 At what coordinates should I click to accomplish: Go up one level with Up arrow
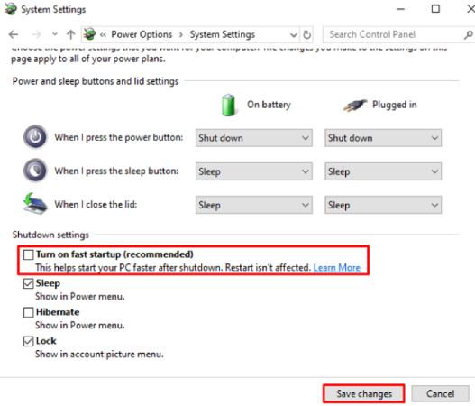pos(71,34)
